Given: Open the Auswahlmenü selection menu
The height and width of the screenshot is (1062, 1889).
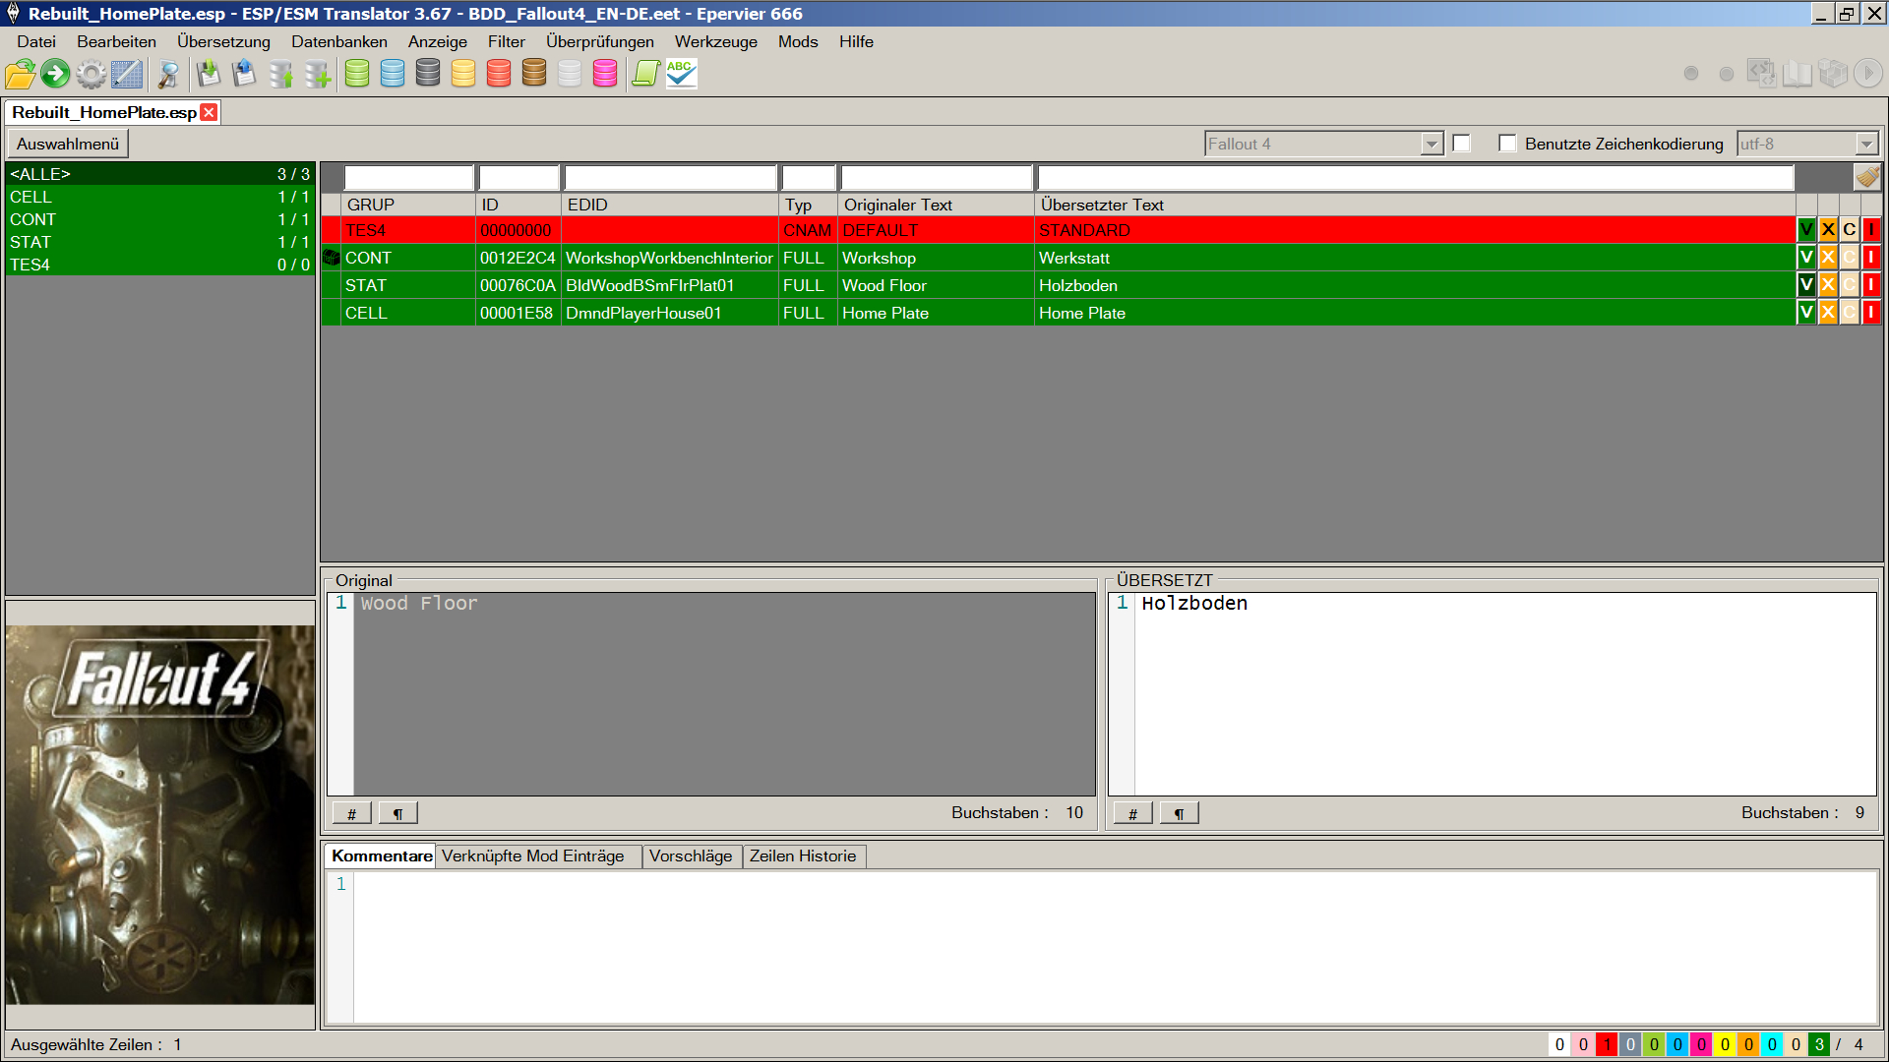Looking at the screenshot, I should (68, 144).
